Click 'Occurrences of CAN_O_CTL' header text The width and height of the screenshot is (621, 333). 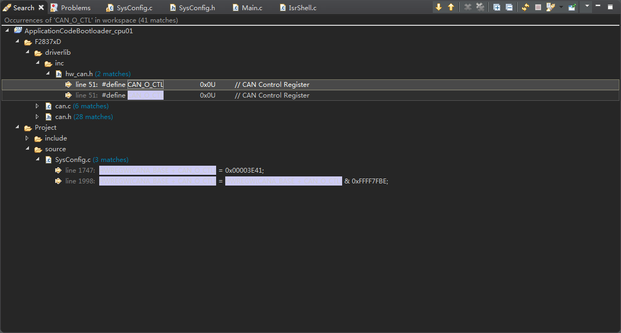click(x=91, y=20)
